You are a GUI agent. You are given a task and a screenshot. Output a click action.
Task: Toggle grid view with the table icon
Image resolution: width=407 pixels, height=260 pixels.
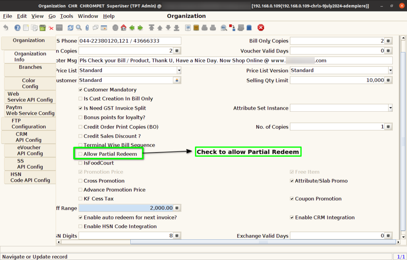104,27
